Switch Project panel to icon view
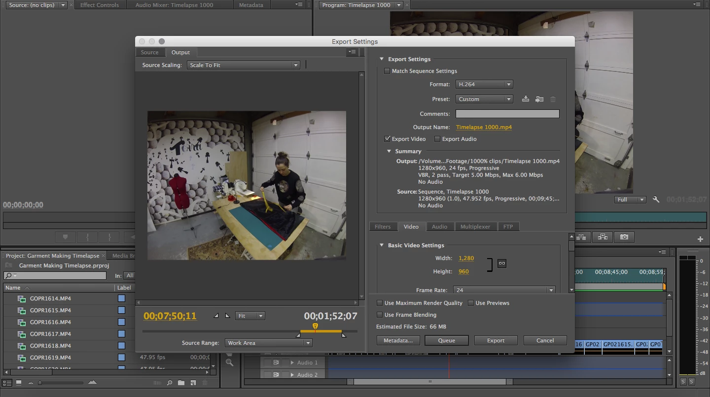 pyautogui.click(x=19, y=383)
